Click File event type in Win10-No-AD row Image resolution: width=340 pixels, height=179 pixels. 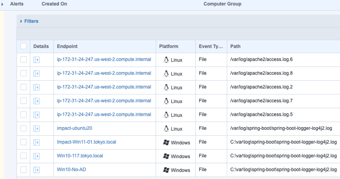pos(203,170)
